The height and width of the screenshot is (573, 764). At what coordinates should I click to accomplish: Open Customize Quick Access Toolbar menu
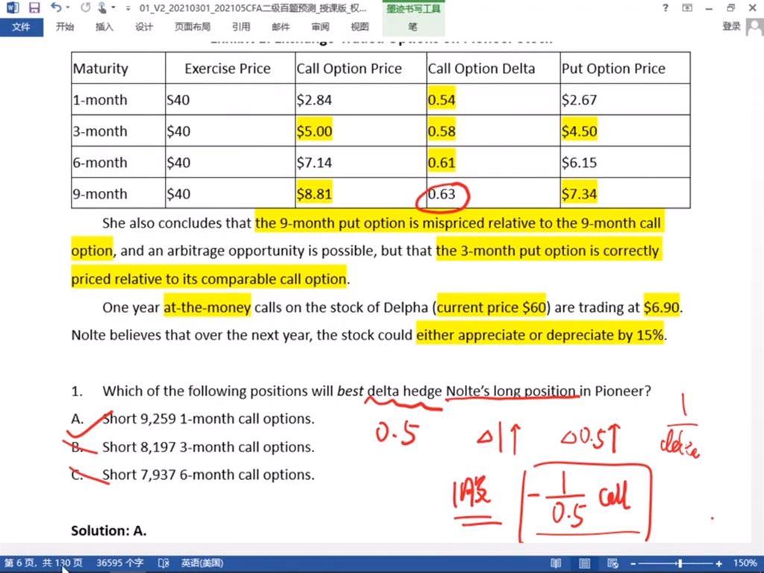coord(128,8)
